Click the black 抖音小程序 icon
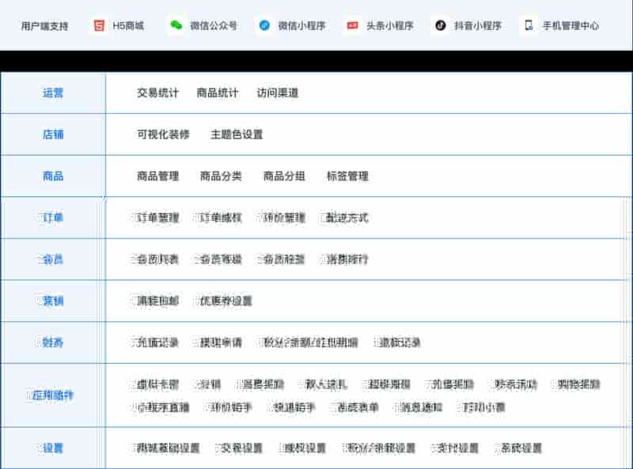Screen dimensions: 633x469 (441, 25)
